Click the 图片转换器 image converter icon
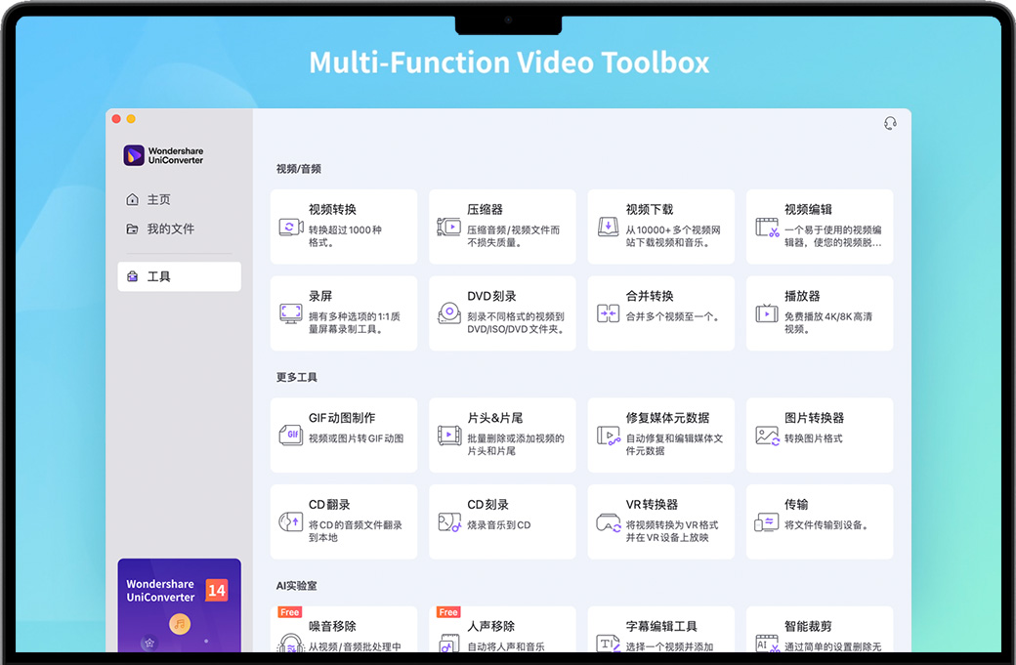Screen dimensions: 1016x665 point(767,436)
